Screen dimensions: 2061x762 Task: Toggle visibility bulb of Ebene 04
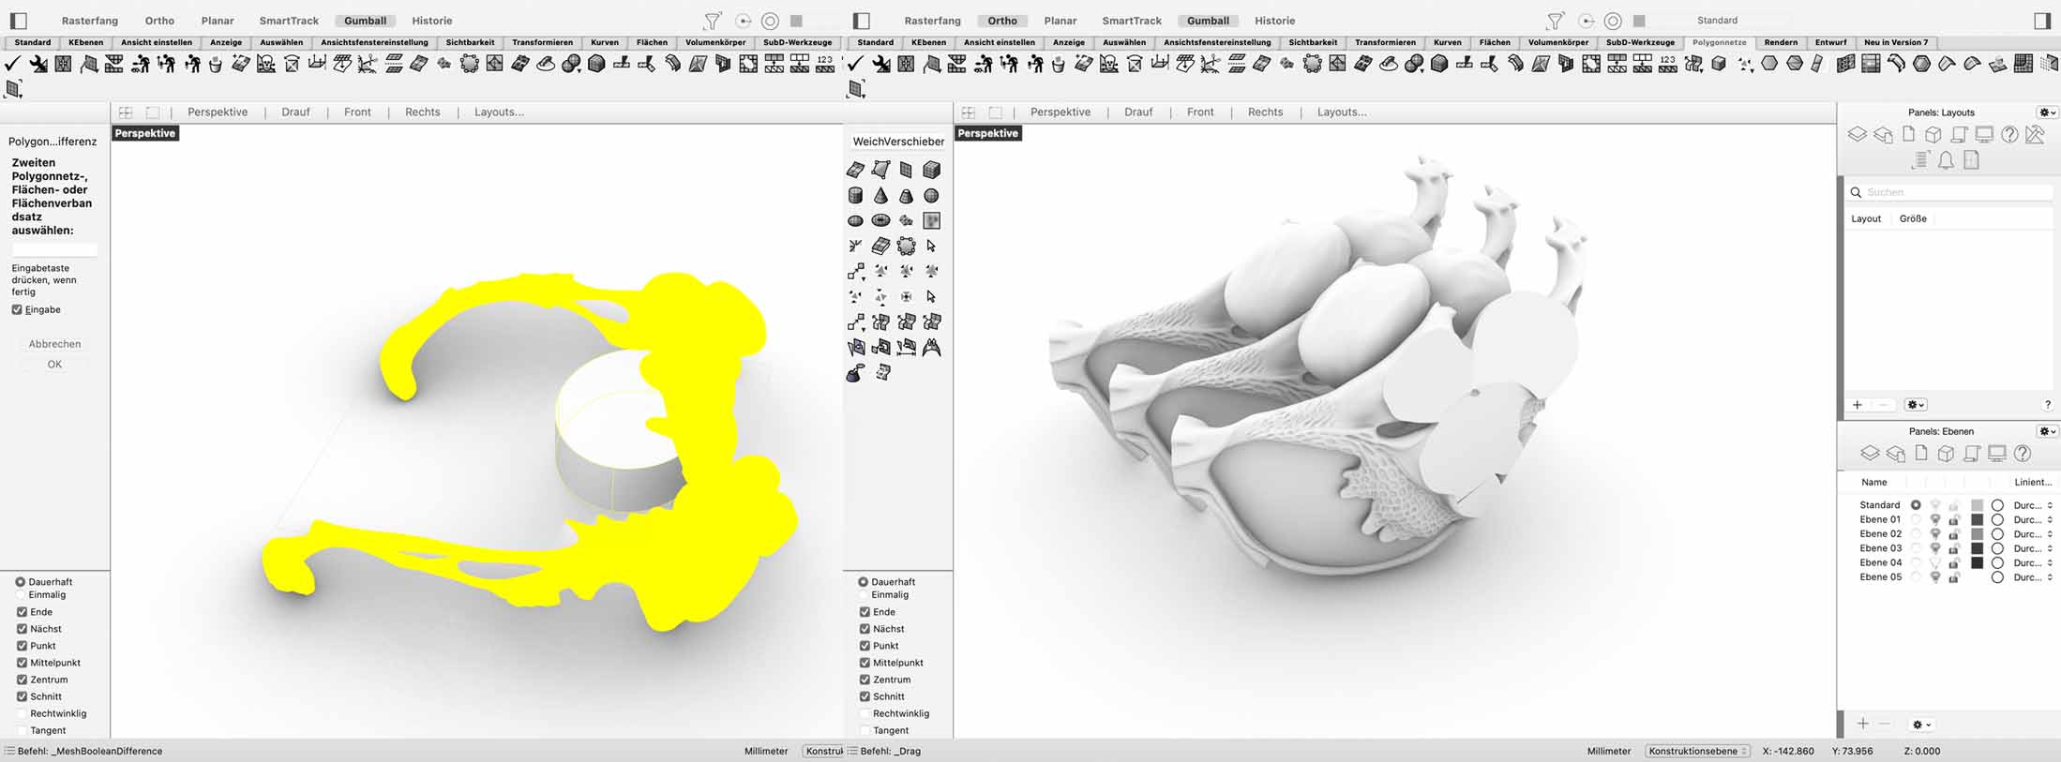(1934, 563)
